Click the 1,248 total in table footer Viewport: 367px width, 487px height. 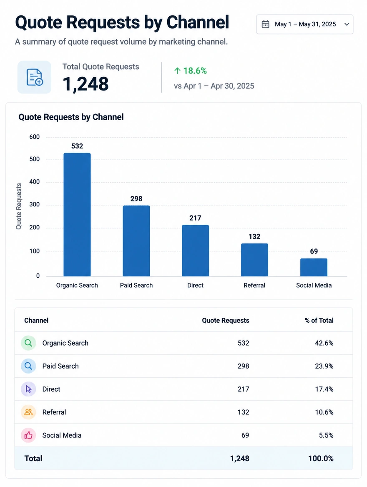[239, 458]
